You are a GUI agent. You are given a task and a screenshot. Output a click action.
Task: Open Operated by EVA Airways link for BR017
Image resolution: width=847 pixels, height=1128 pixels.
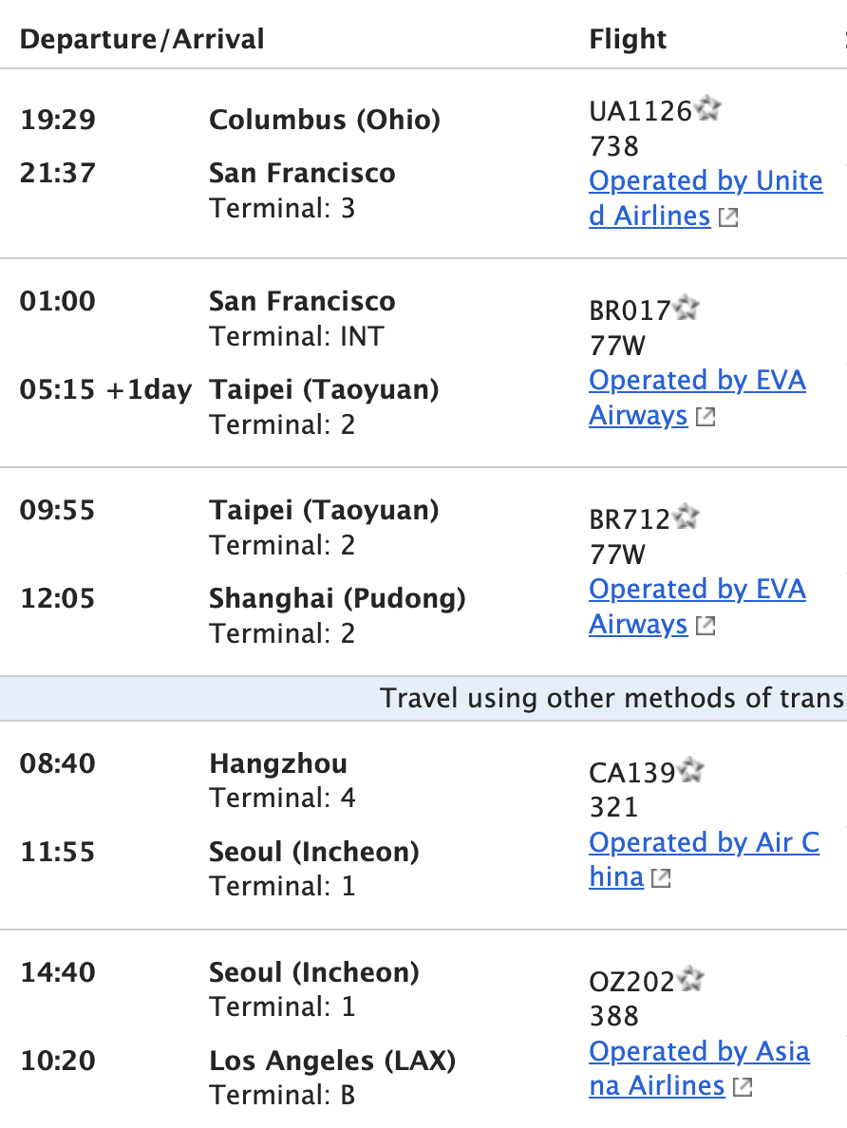click(x=697, y=398)
